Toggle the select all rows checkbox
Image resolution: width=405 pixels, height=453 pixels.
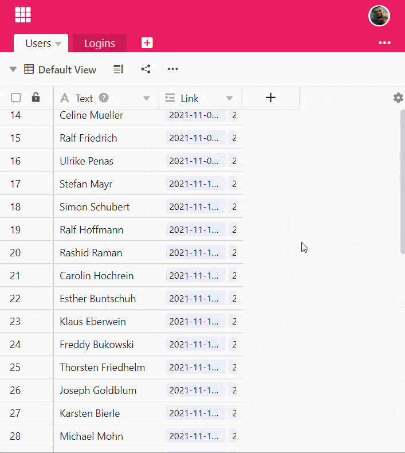click(16, 97)
